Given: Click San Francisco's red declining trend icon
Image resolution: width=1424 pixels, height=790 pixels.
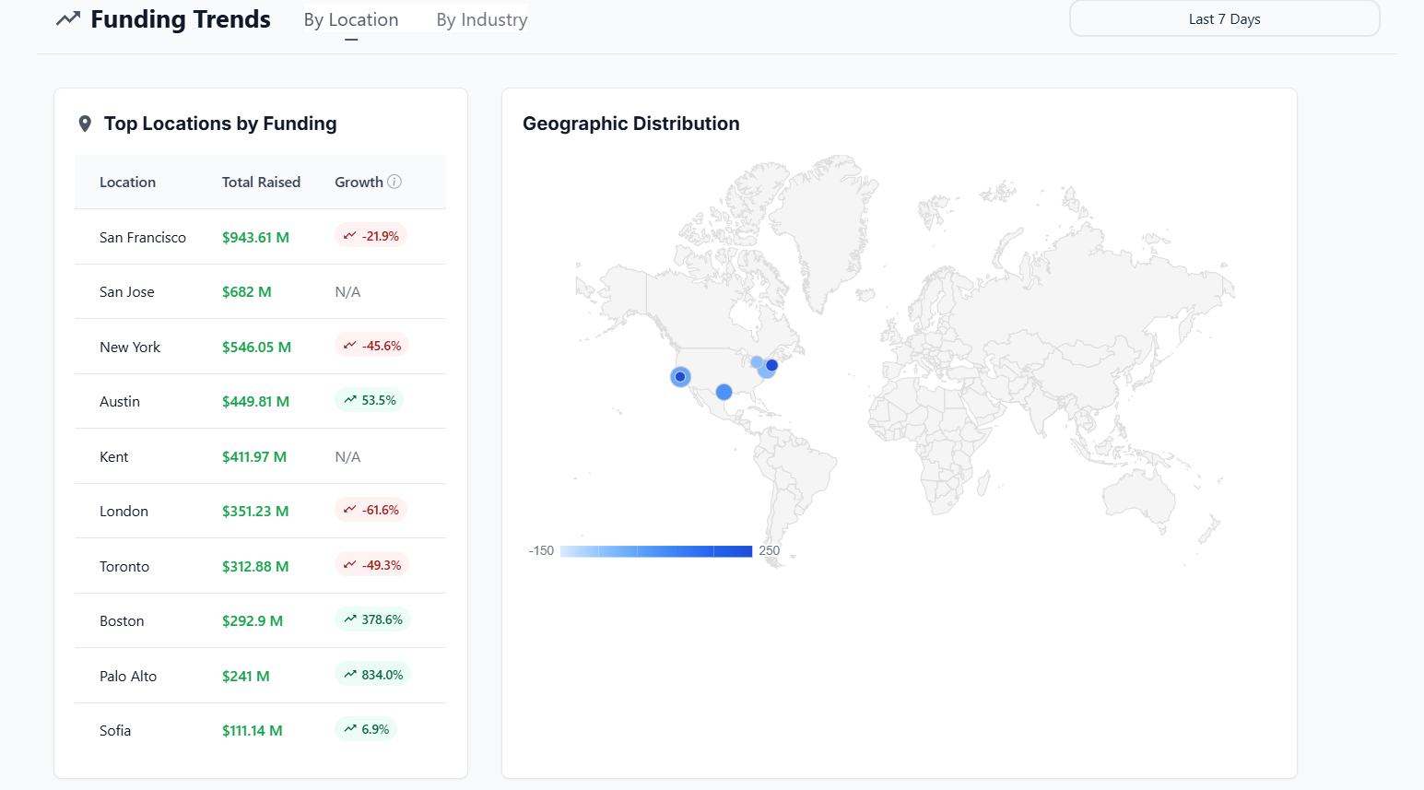Looking at the screenshot, I should point(349,235).
